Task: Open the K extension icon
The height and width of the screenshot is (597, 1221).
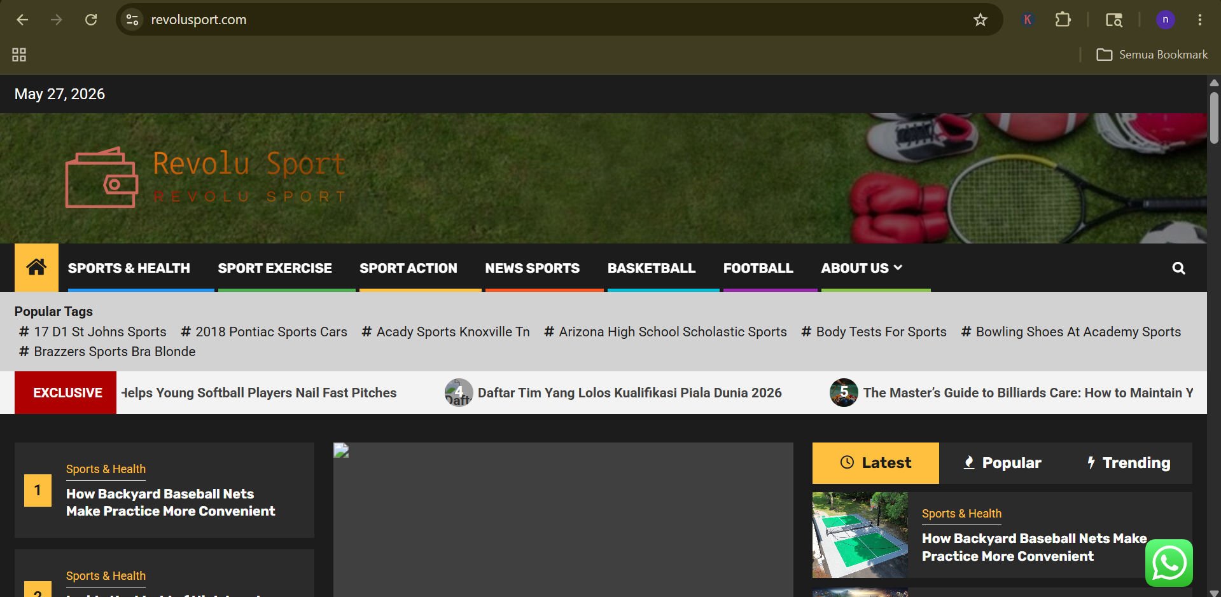Action: pos(1027,20)
